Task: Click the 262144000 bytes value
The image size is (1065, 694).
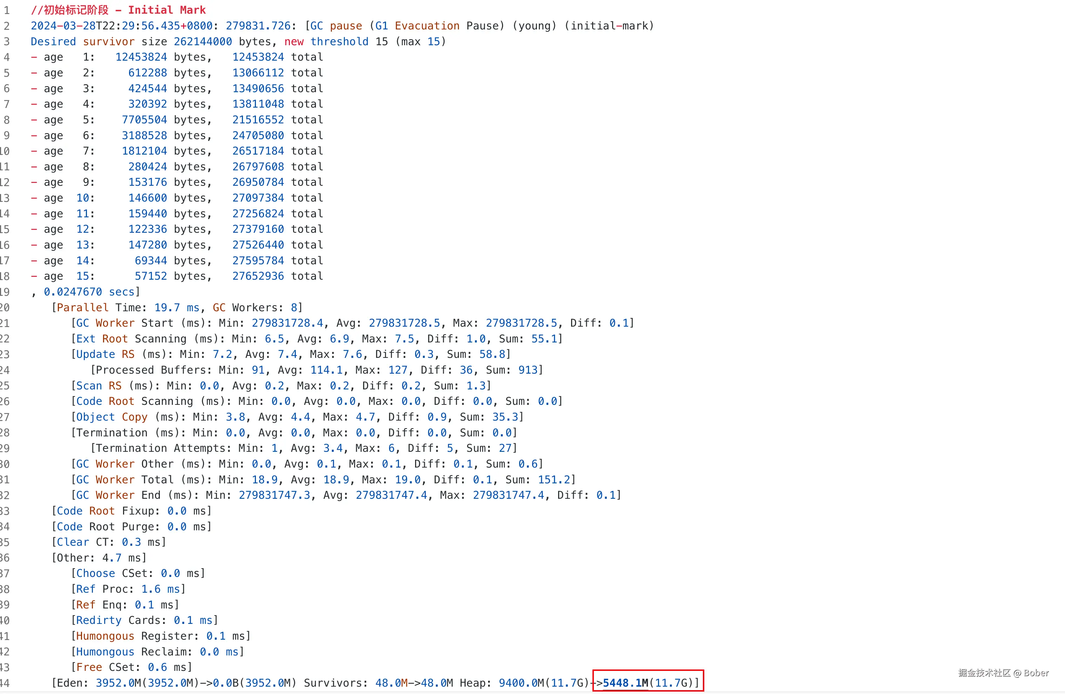Action: click(203, 42)
